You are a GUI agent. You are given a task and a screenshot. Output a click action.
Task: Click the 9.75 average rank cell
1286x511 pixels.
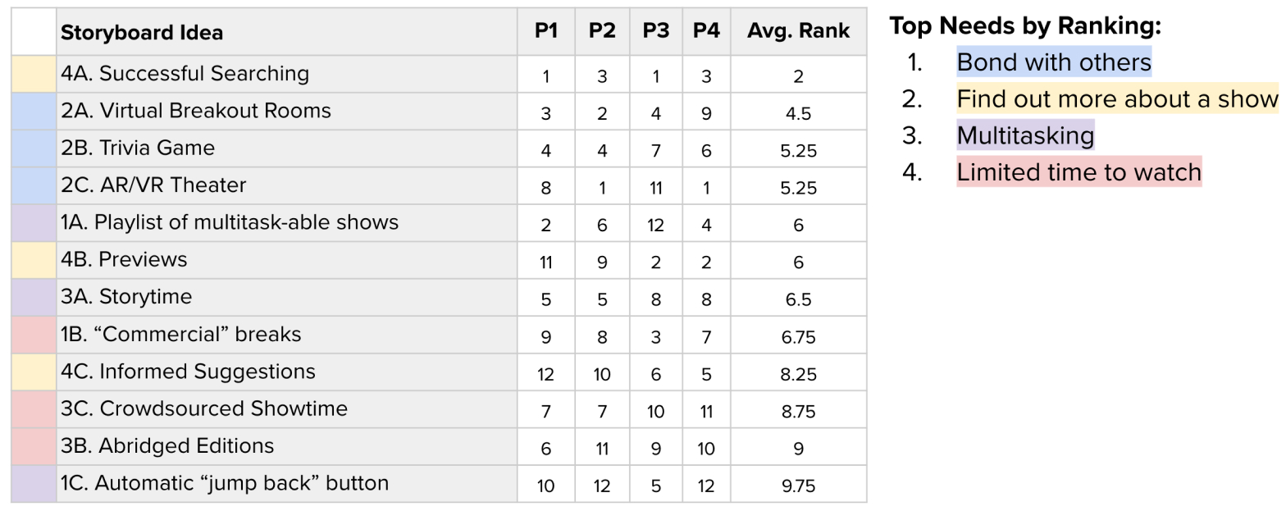click(799, 486)
